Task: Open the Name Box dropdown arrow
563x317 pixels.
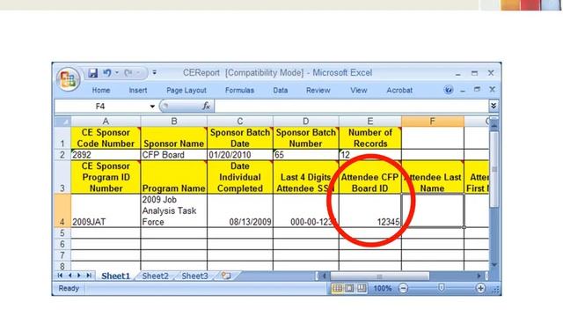Action: (152, 107)
